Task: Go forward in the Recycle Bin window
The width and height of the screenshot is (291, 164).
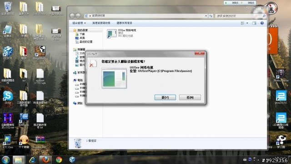Action: coord(78,16)
